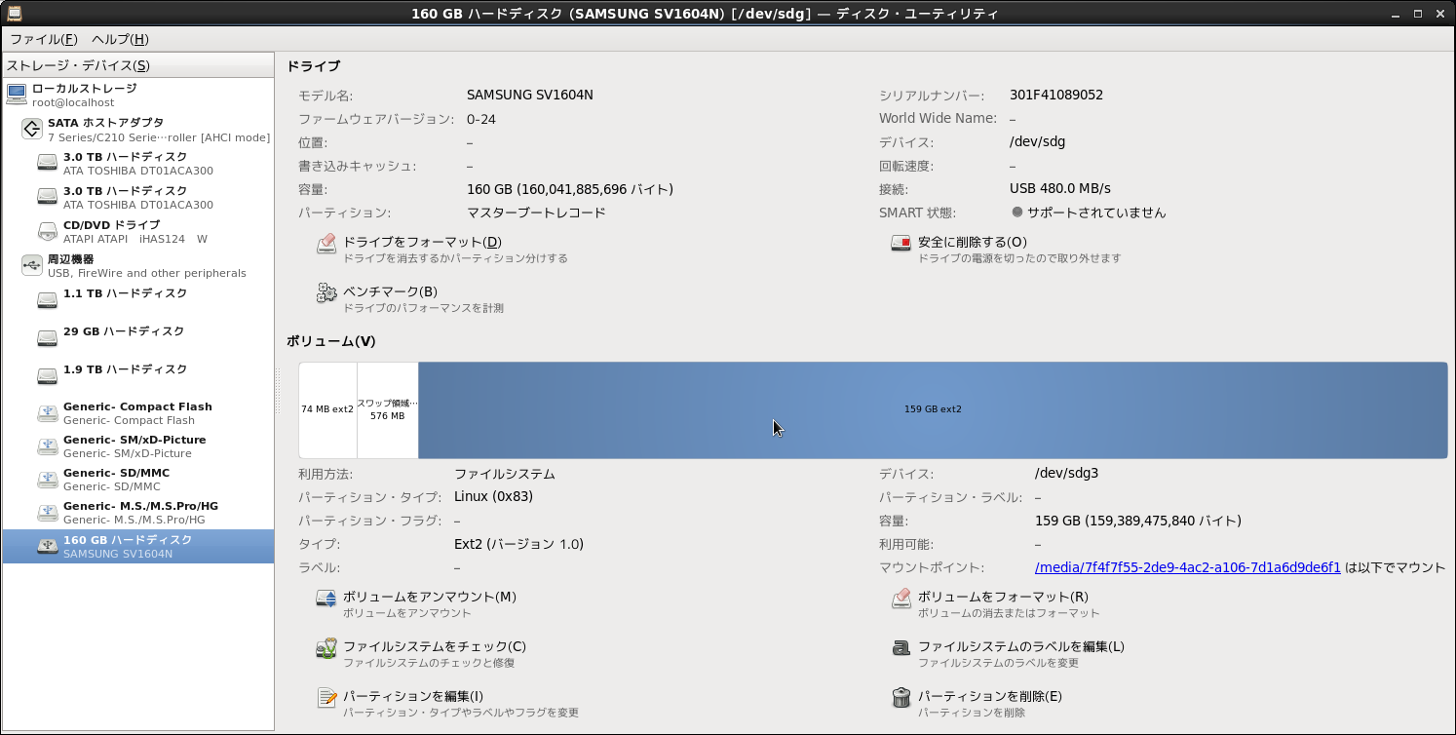Select the second 3.0 TB ハードディスク entry

click(138, 198)
